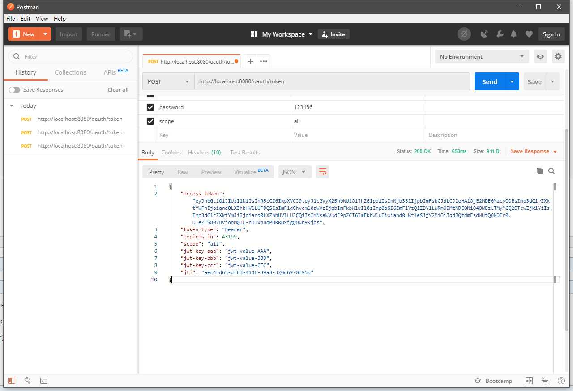Click the empty Key parameter field
Image resolution: width=573 pixels, height=391 pixels.
coord(223,135)
